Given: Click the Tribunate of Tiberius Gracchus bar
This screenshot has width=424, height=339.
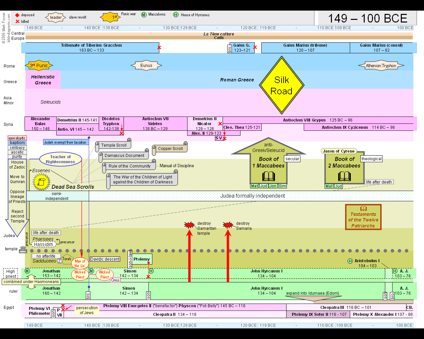Looking at the screenshot, I should pos(91,48).
